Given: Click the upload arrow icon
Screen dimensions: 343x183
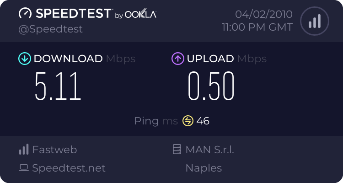Looking at the screenshot, I should coord(177,59).
